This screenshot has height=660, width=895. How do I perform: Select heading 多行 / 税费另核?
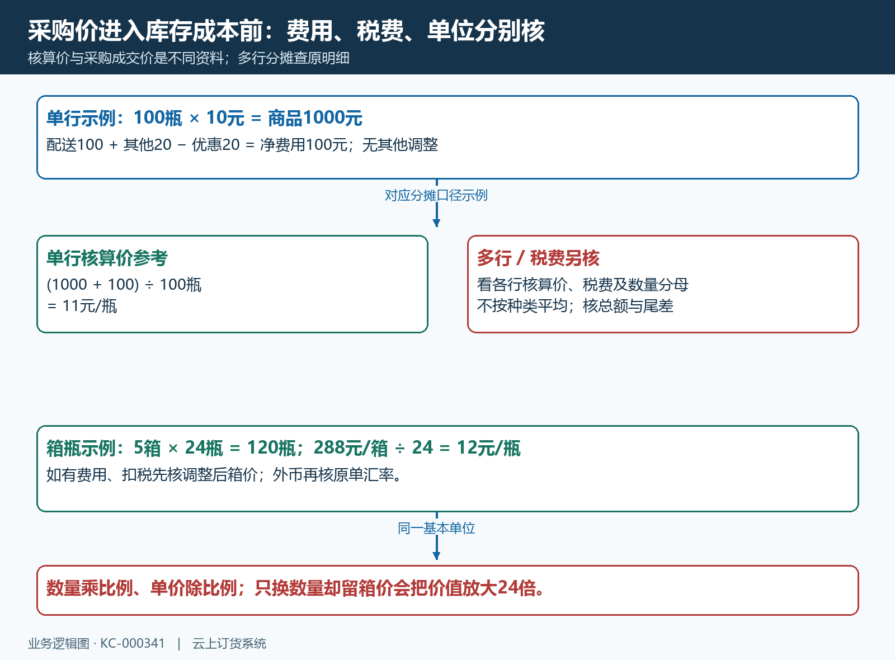[538, 258]
